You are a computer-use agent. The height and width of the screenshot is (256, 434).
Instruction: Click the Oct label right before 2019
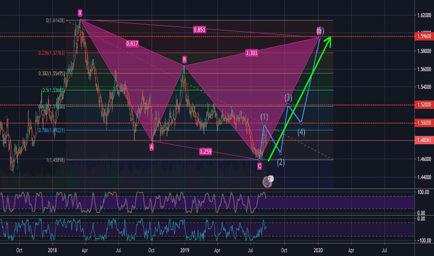(x=151, y=250)
